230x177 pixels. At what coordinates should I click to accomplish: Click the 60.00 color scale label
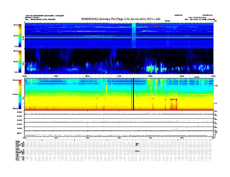[x=16, y=51]
